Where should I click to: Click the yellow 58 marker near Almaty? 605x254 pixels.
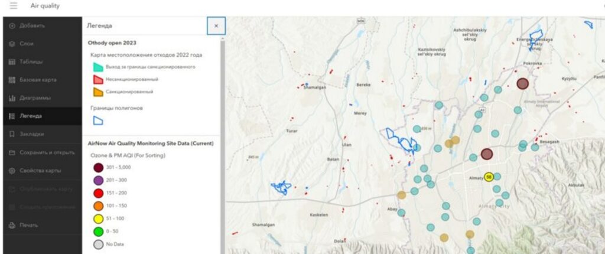point(489,177)
